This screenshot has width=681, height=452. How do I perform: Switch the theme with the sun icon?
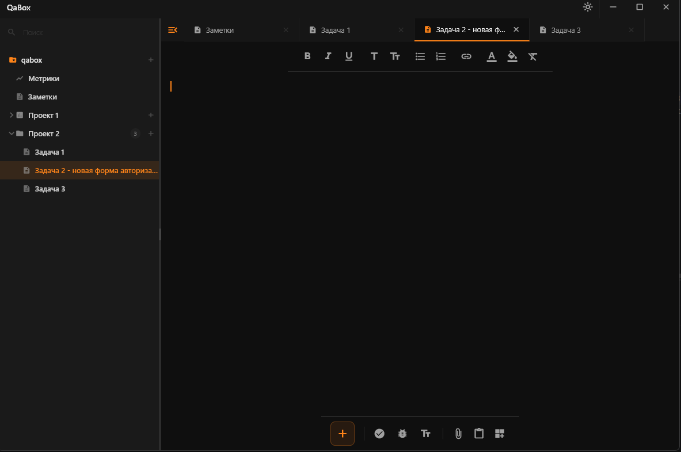588,7
